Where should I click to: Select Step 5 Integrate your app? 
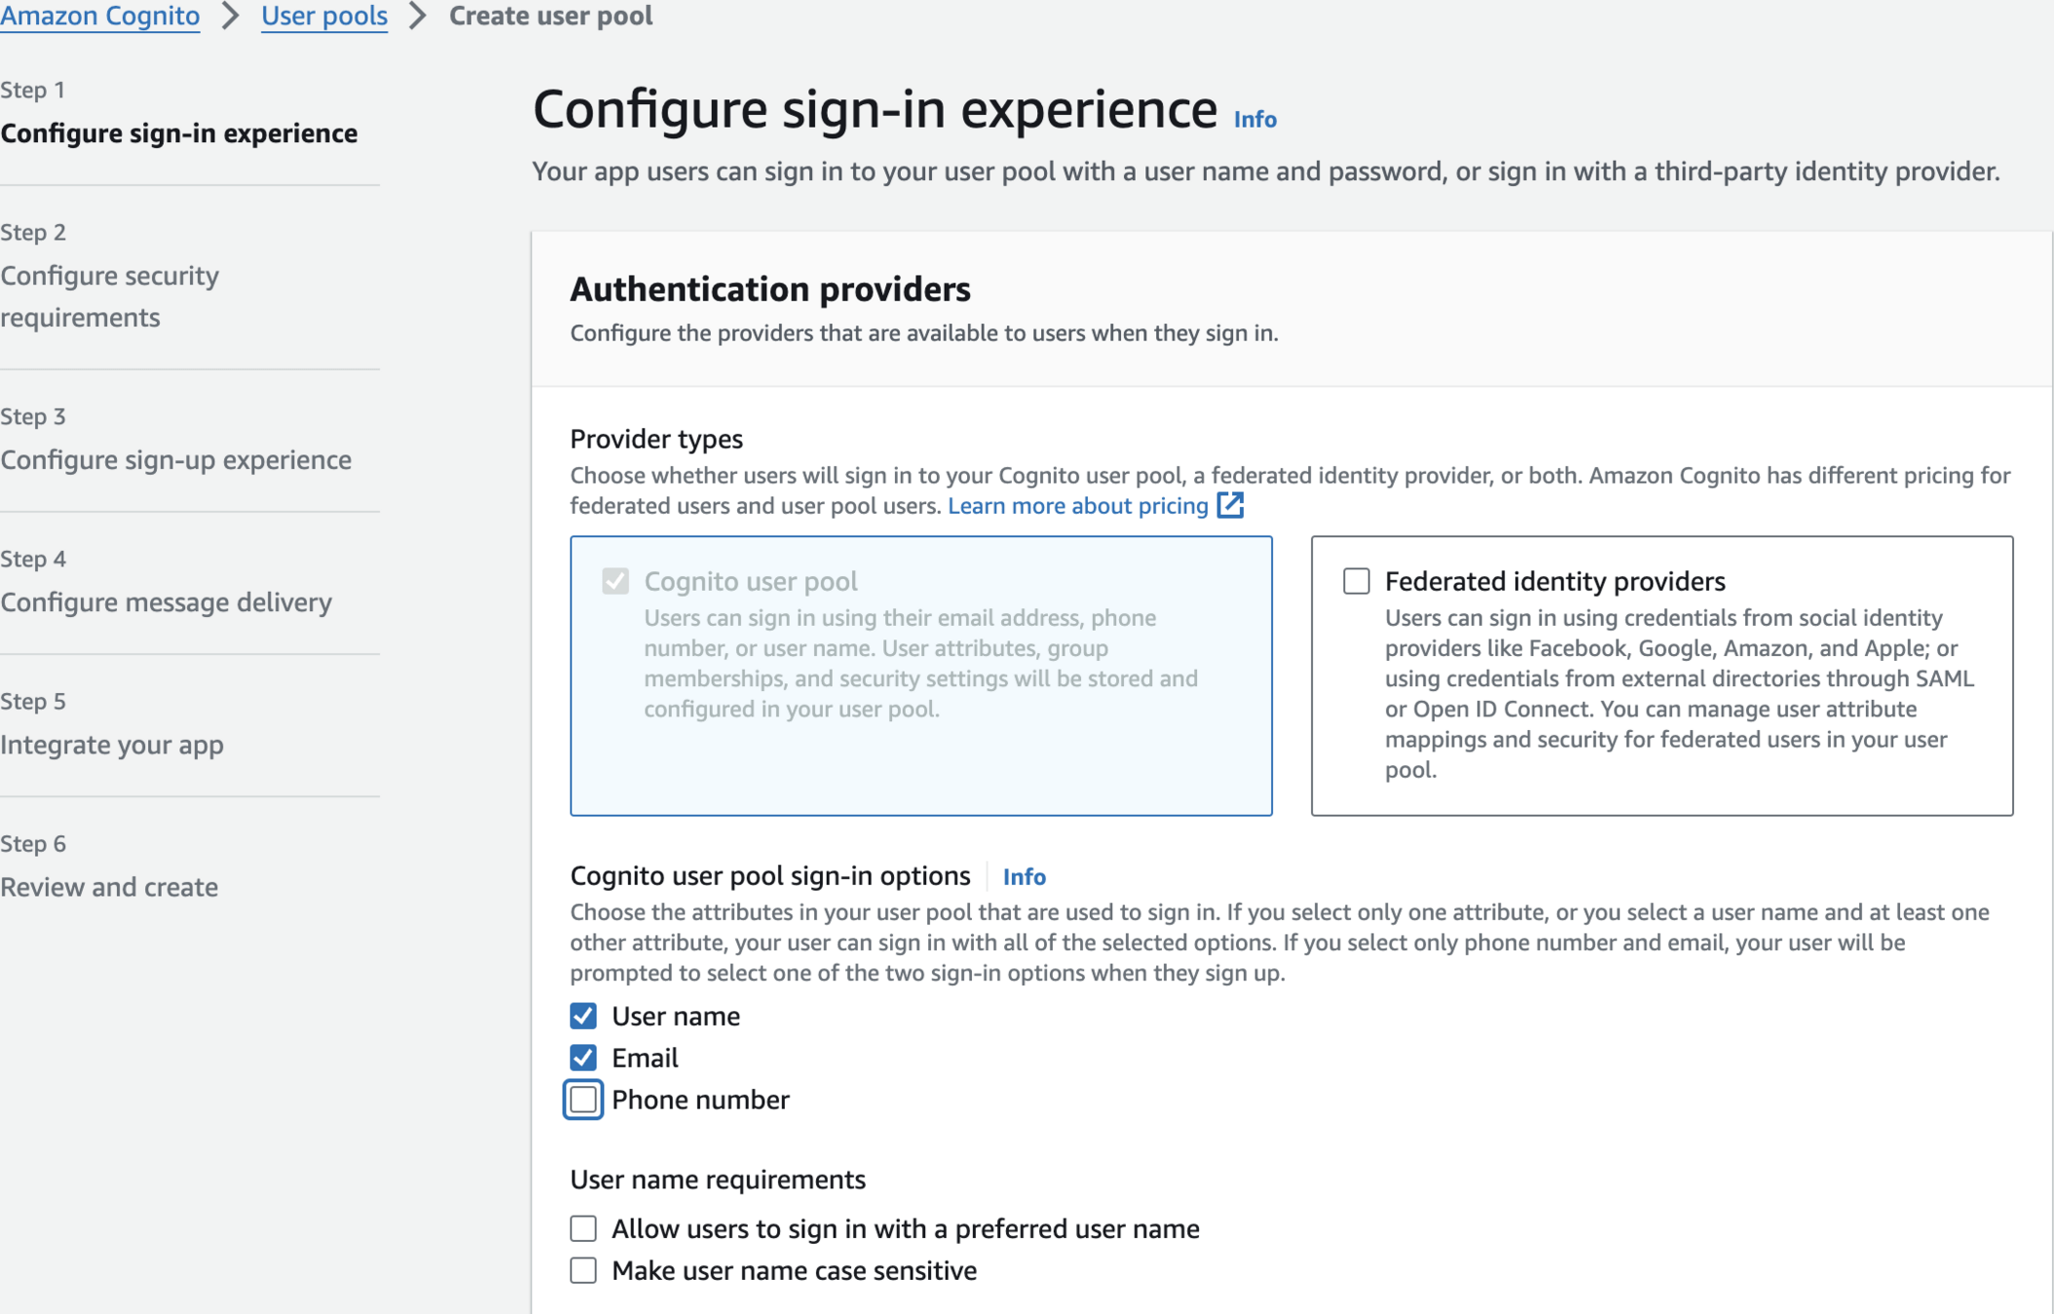[112, 745]
